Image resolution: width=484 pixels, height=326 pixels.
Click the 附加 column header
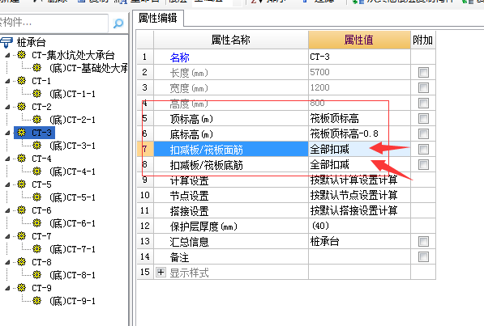coord(423,40)
